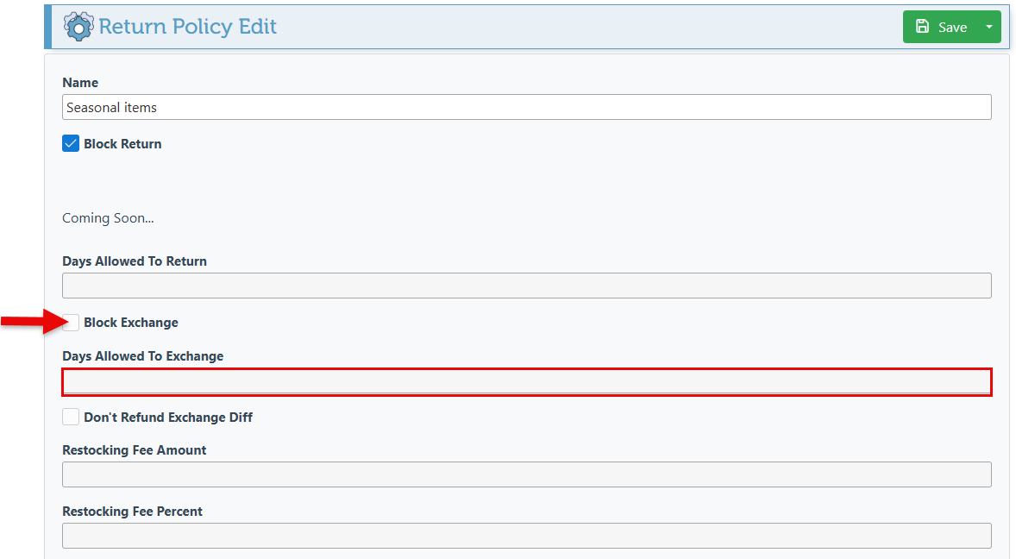Click the Don't Refund Exchange Diff label
The image size is (1016, 559).
[168, 418]
